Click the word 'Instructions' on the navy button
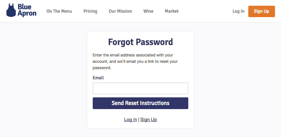 coord(155,103)
